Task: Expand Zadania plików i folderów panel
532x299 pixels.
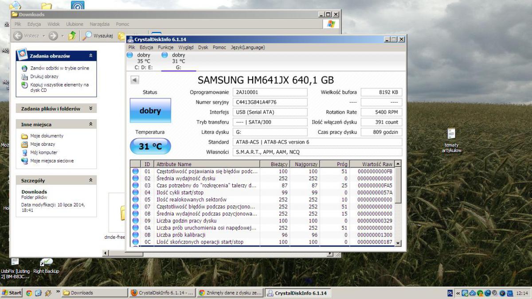Action: pyautogui.click(x=91, y=109)
